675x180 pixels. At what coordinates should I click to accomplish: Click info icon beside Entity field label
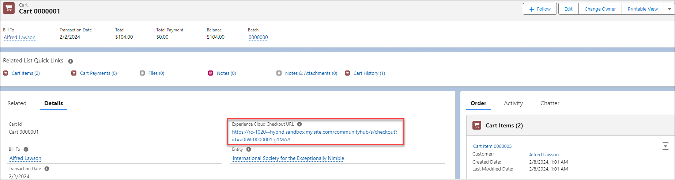(x=249, y=149)
